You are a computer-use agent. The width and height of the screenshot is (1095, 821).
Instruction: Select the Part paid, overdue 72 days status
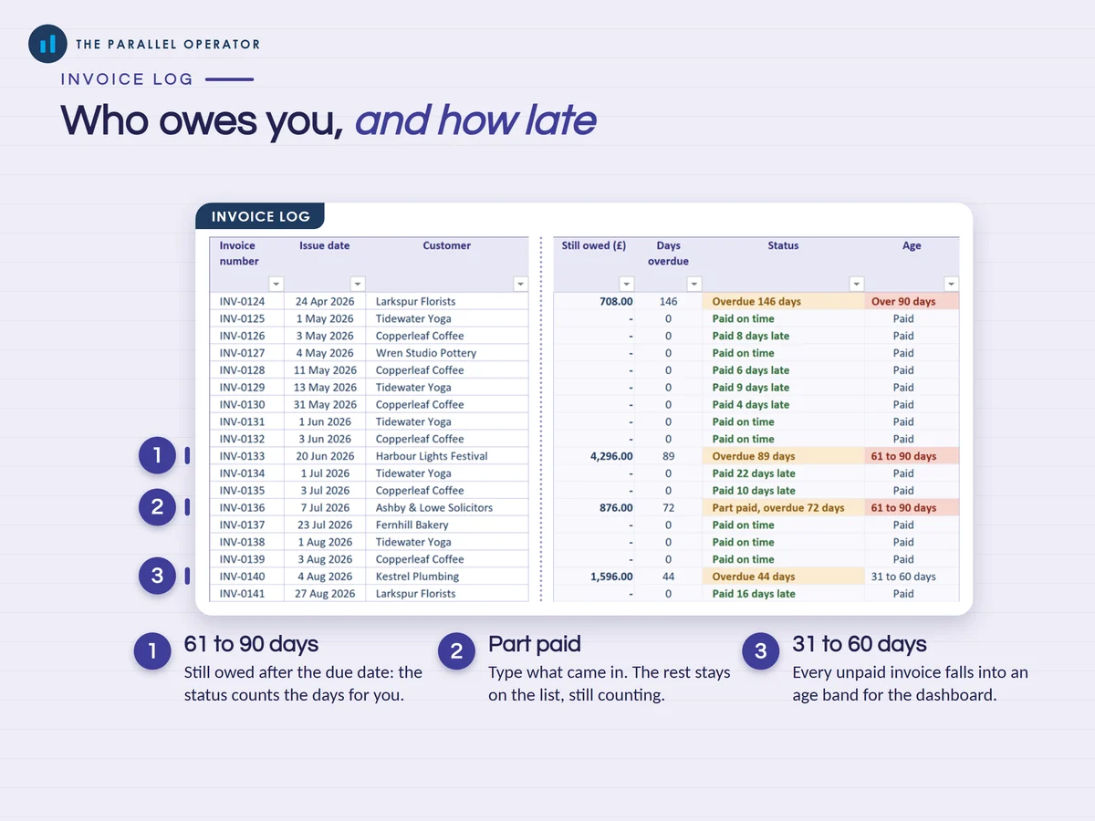(783, 508)
